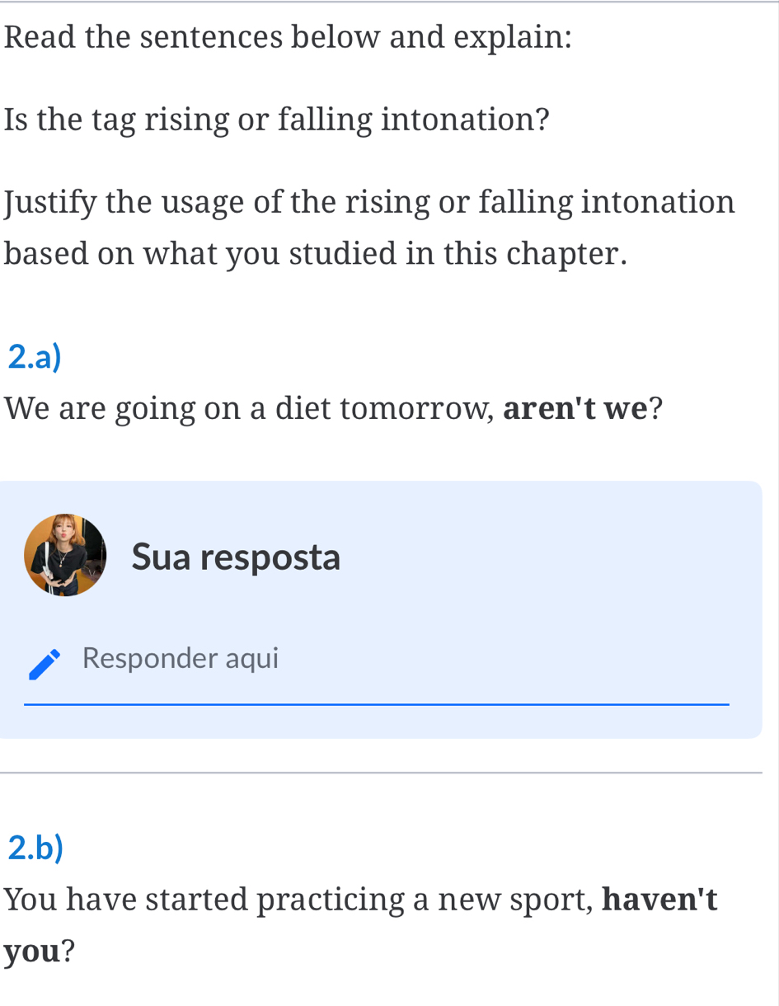Click the bold "haven't" tag word
The height and width of the screenshot is (1006, 779).
point(659,899)
